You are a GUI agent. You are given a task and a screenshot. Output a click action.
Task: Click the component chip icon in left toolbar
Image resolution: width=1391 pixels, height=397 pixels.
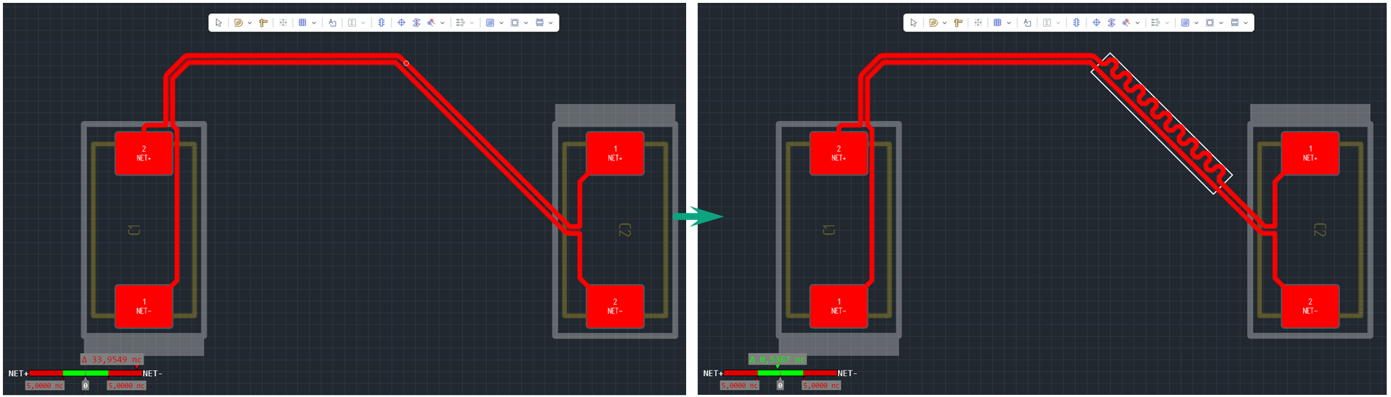tap(382, 23)
